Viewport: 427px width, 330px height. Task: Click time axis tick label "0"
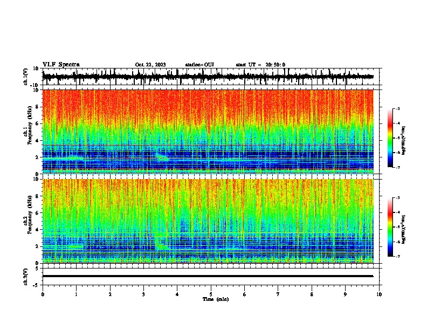coord(43,294)
